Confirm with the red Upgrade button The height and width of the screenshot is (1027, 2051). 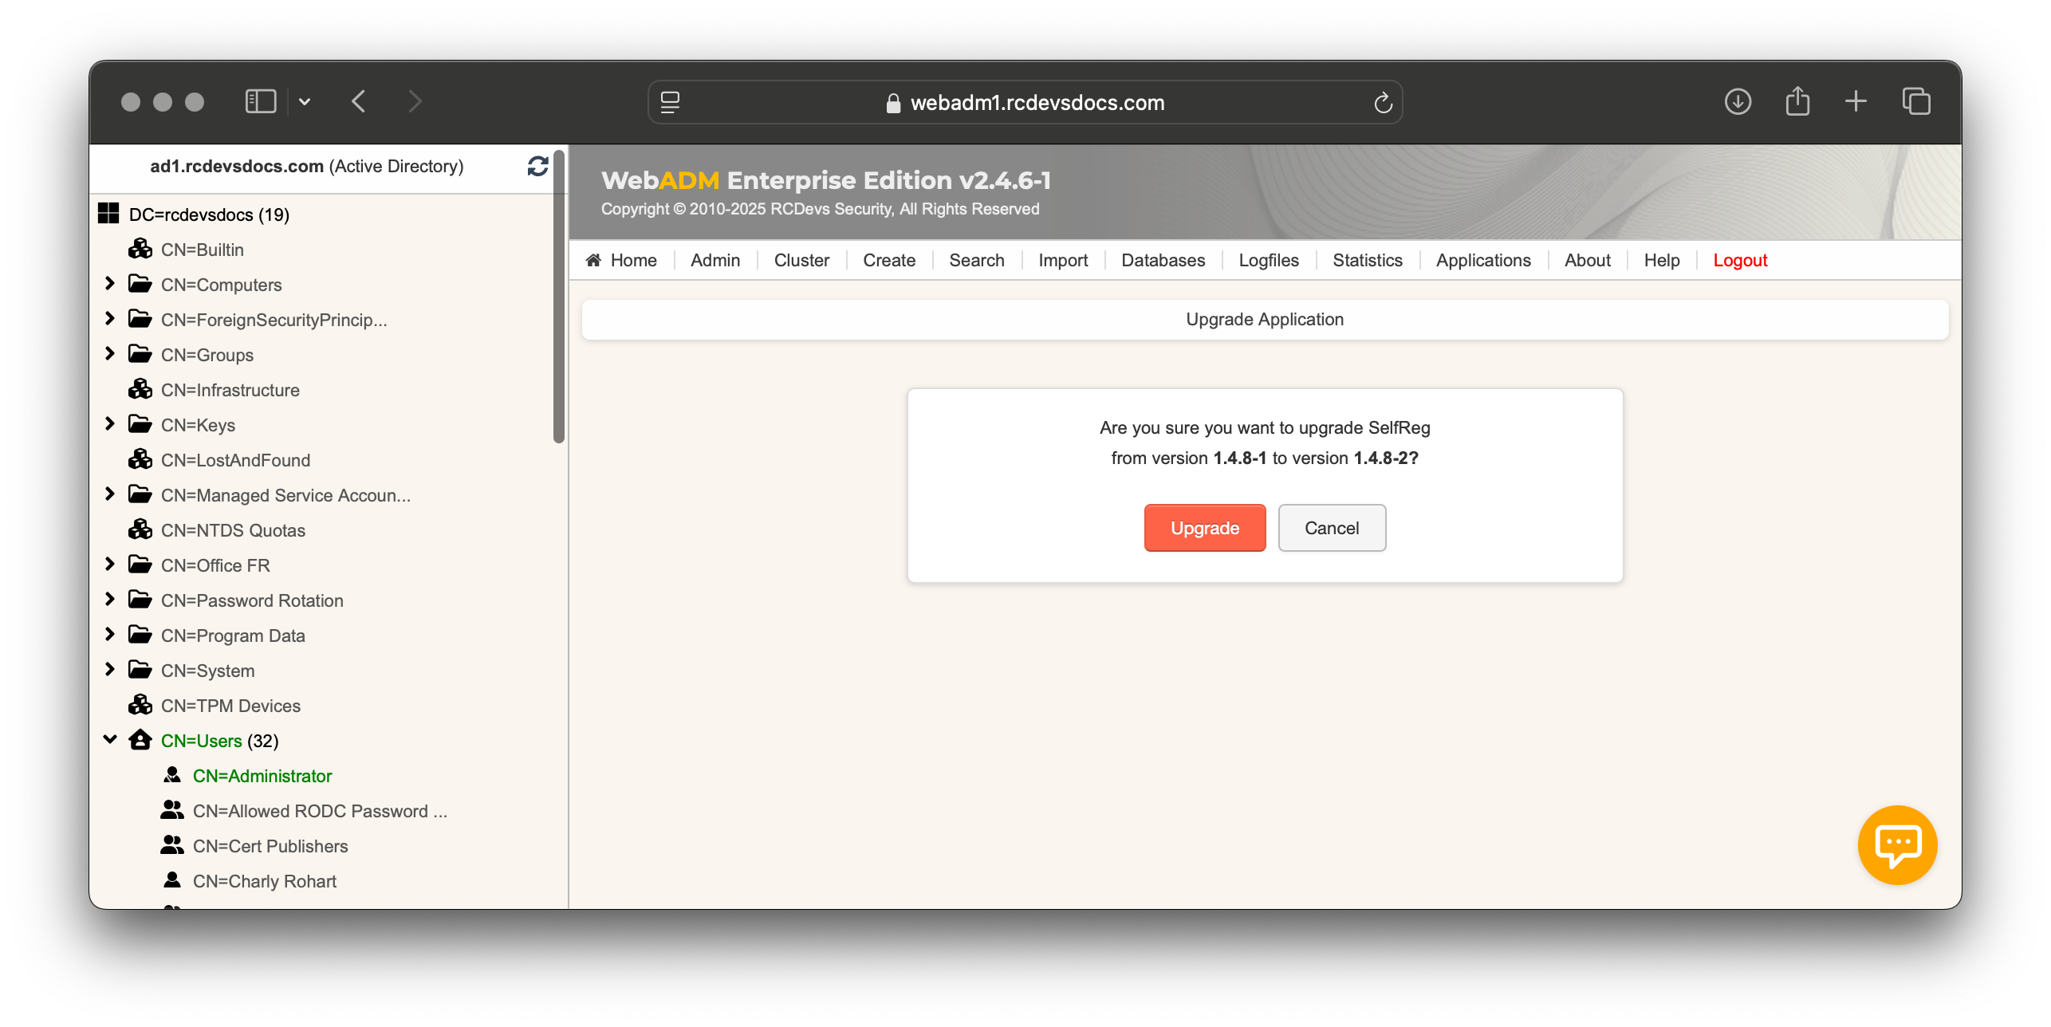point(1205,528)
